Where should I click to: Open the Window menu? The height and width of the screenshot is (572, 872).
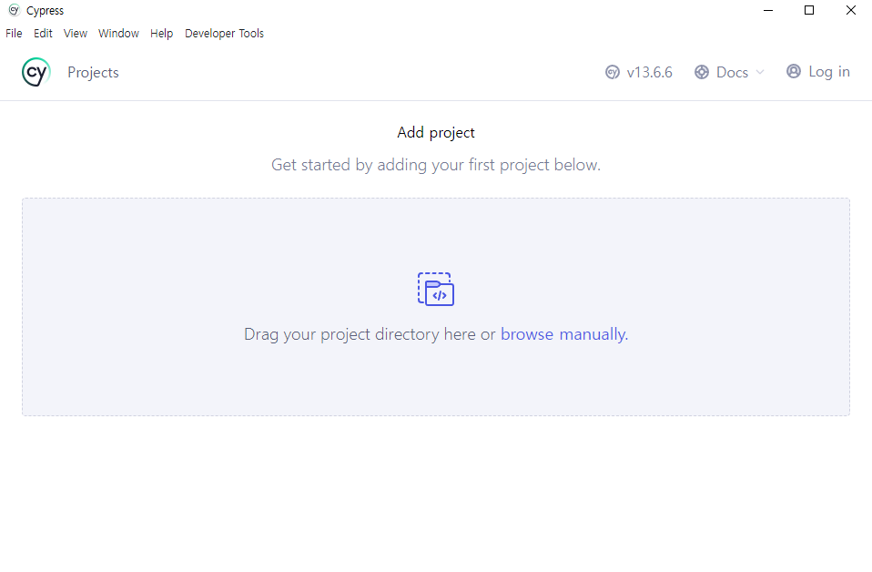point(118,34)
